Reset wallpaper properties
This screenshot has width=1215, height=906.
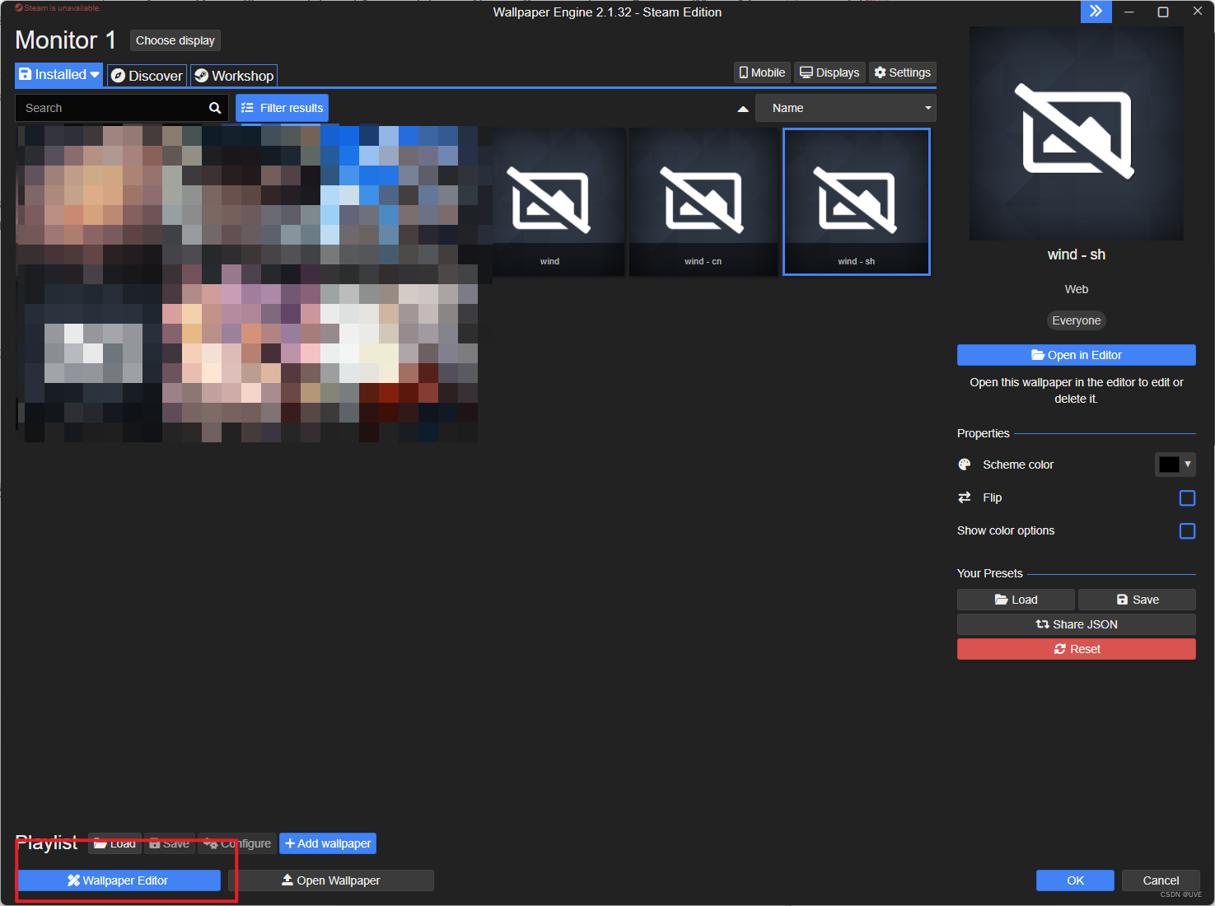point(1076,649)
